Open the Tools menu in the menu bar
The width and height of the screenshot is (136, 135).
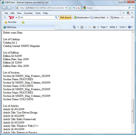click(x=38, y=13)
